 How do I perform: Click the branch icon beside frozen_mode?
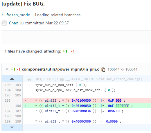(3, 15)
